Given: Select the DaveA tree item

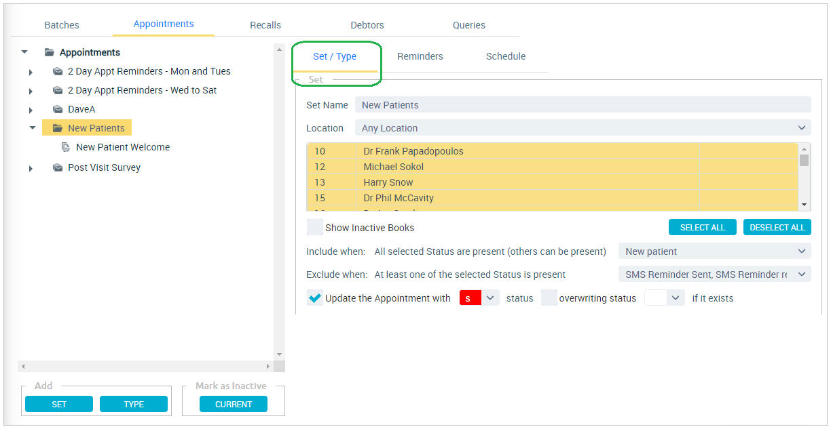Looking at the screenshot, I should [x=81, y=109].
